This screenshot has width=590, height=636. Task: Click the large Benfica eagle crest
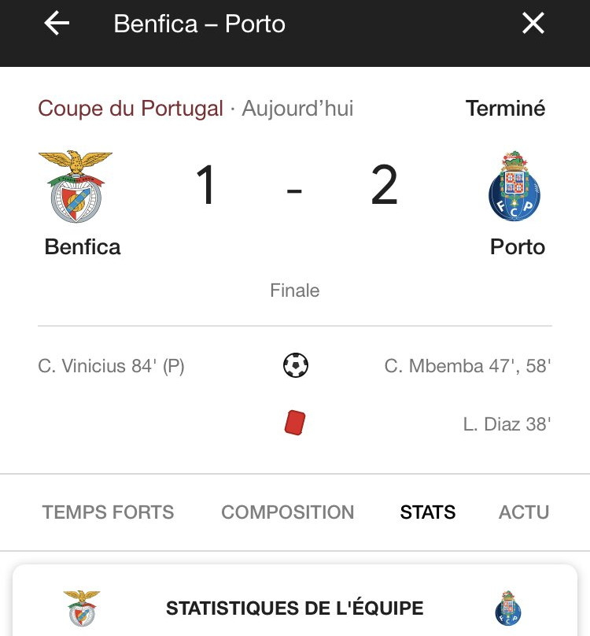coord(76,187)
